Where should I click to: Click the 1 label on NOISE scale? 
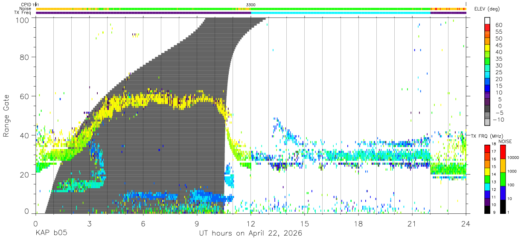pos(509,212)
